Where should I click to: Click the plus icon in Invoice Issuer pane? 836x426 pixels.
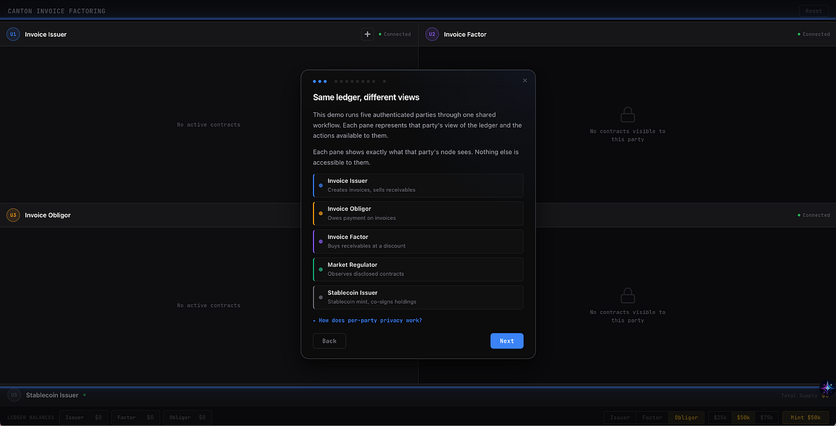pos(367,34)
